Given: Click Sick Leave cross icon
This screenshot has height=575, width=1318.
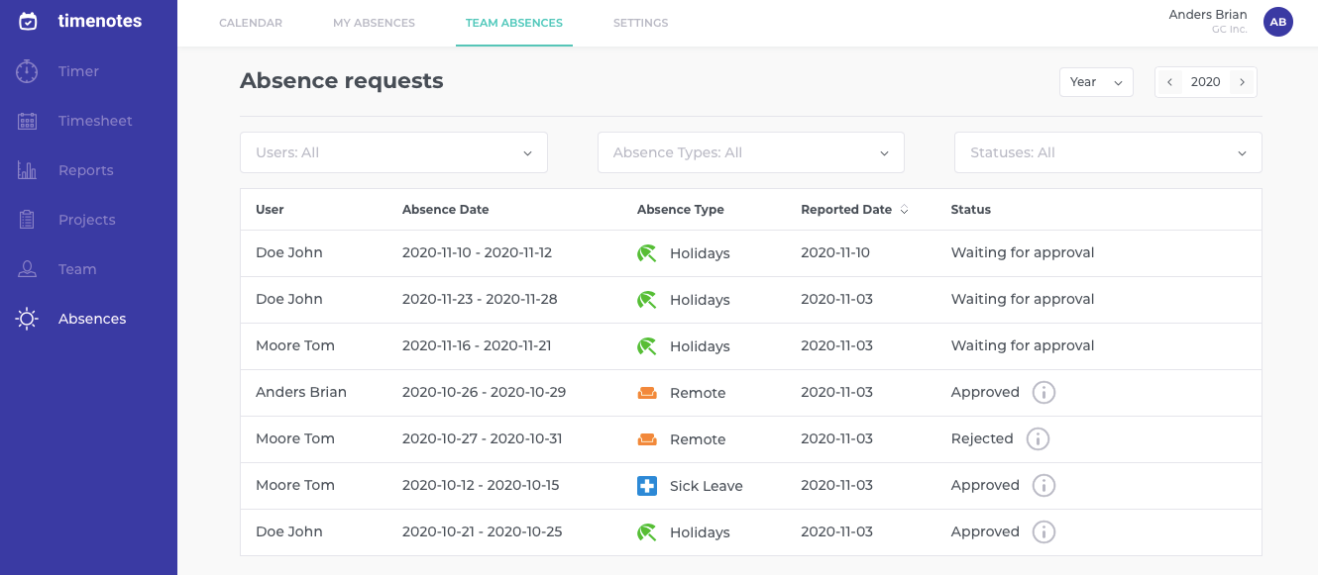Looking at the screenshot, I should click(647, 486).
